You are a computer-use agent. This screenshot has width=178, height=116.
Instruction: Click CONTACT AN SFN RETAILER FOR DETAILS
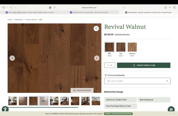pos(118,114)
